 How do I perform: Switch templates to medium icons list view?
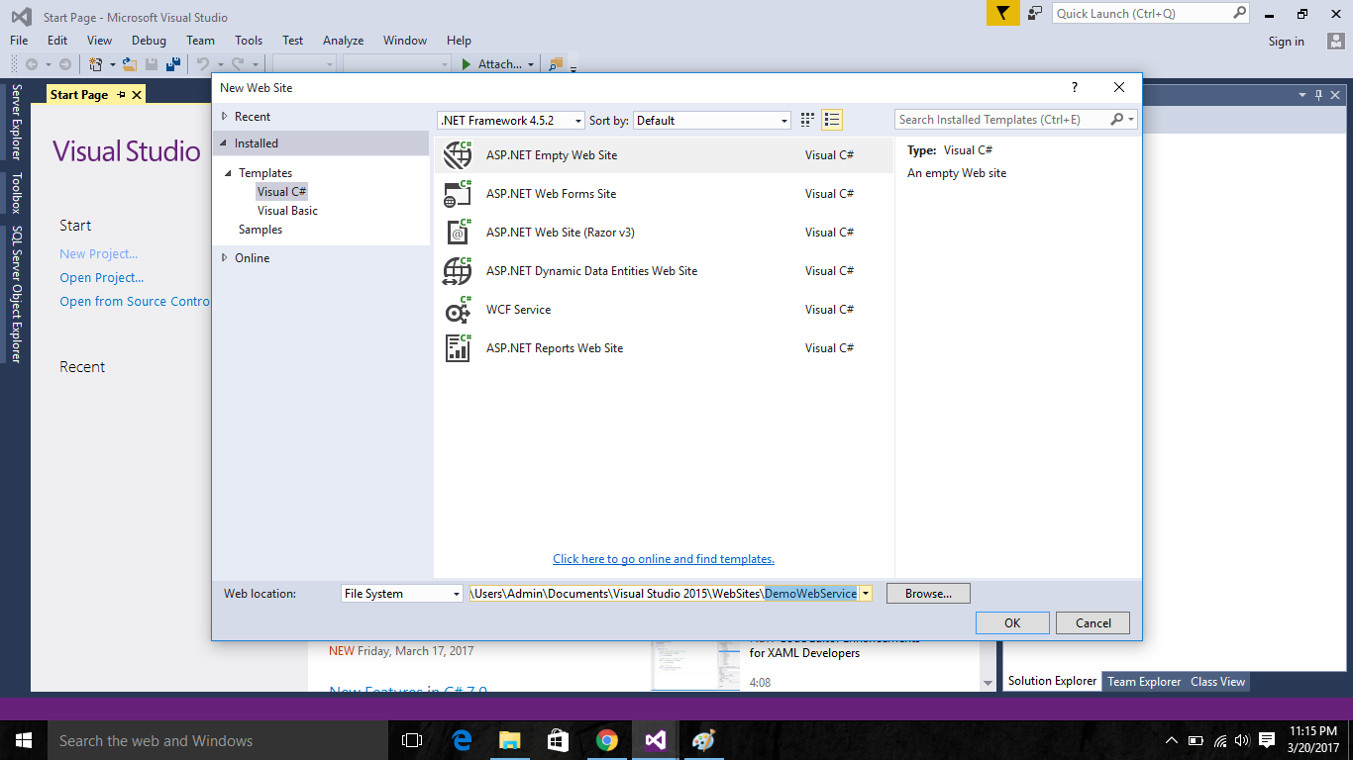tap(832, 120)
